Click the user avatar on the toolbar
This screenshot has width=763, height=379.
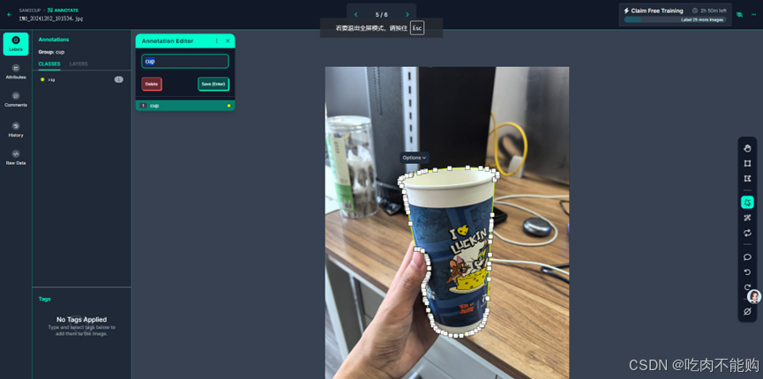point(754,296)
